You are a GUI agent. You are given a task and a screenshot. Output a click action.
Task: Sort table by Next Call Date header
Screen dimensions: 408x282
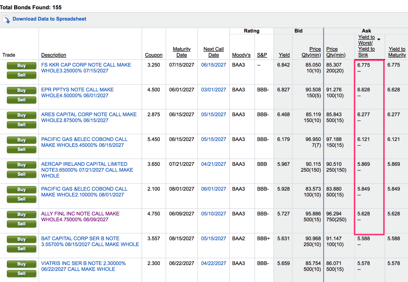coord(214,52)
